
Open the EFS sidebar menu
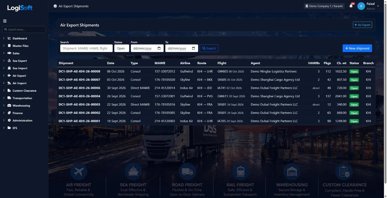15,128
